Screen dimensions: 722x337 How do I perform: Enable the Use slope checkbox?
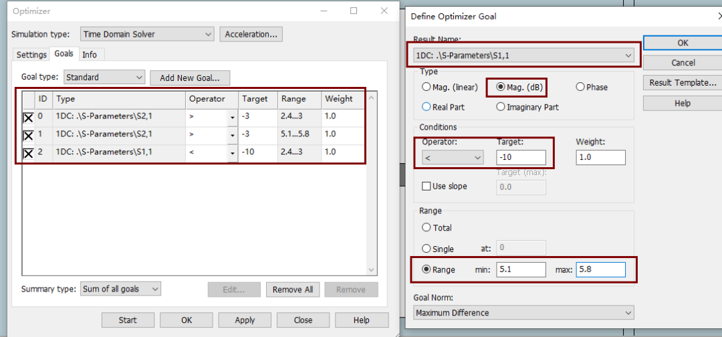(x=426, y=187)
